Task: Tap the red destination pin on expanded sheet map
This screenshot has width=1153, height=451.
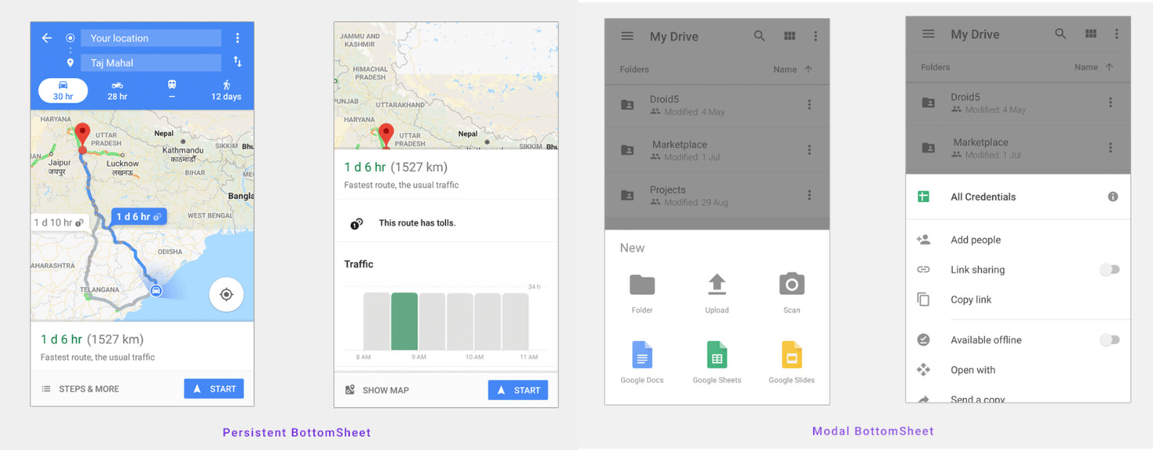Action: [x=386, y=134]
